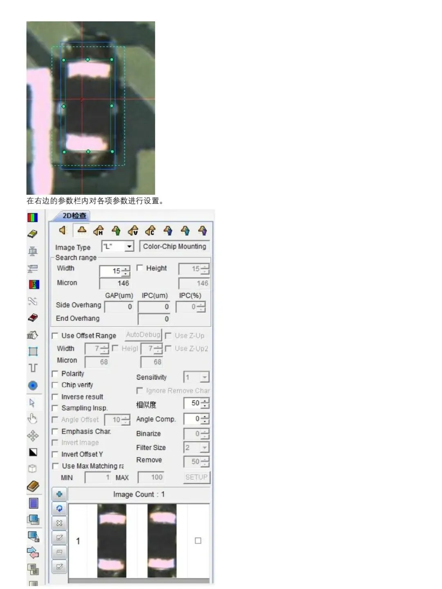The height and width of the screenshot is (589, 442).
Task: Select the hand pan tool
Action: click(x=32, y=418)
